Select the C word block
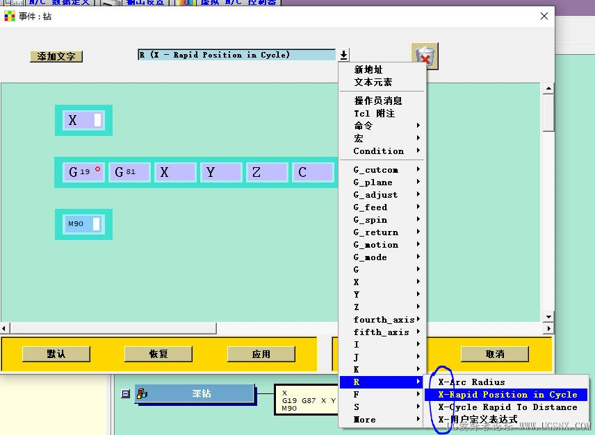The image size is (595, 435). pyautogui.click(x=313, y=172)
